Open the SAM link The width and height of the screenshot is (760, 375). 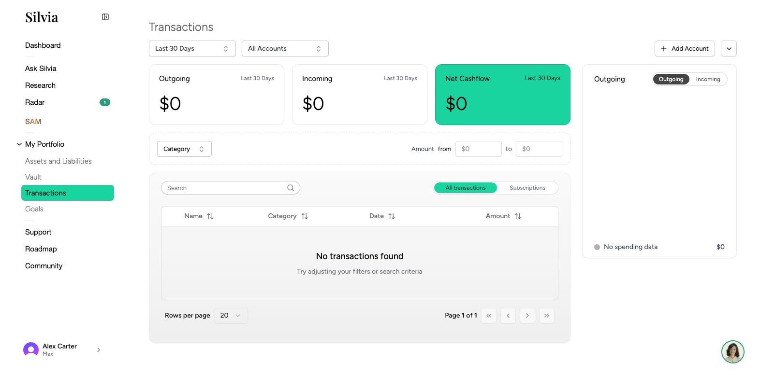coord(33,122)
